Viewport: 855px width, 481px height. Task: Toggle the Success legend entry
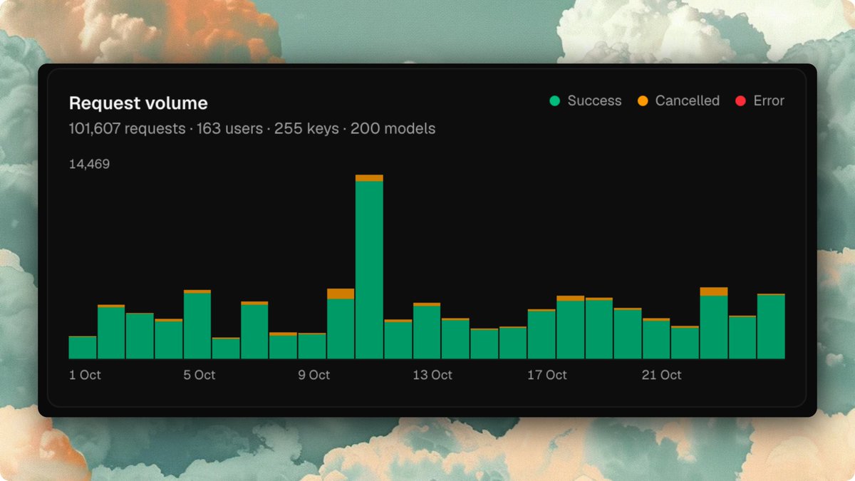586,101
